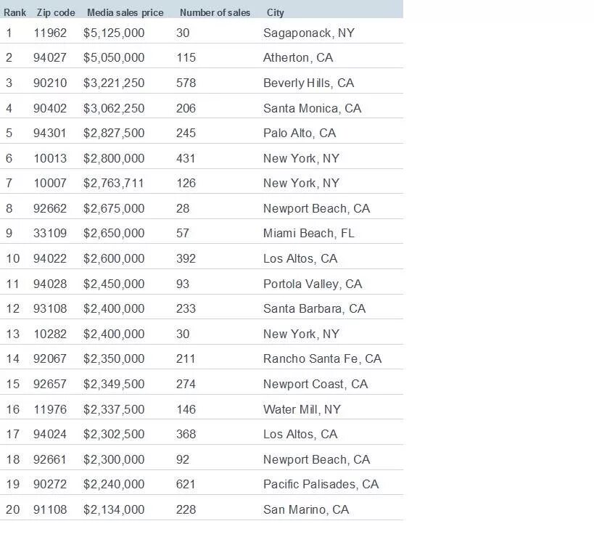Click Beverly Hills, CA in row 3
The height and width of the screenshot is (542, 594).
point(308,83)
